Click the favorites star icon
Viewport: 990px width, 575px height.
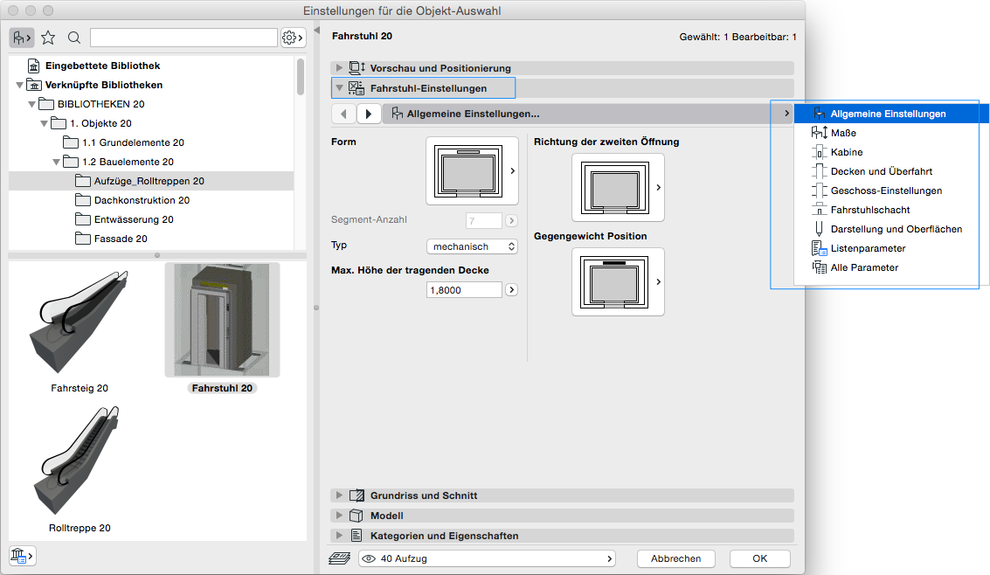pyautogui.click(x=48, y=38)
